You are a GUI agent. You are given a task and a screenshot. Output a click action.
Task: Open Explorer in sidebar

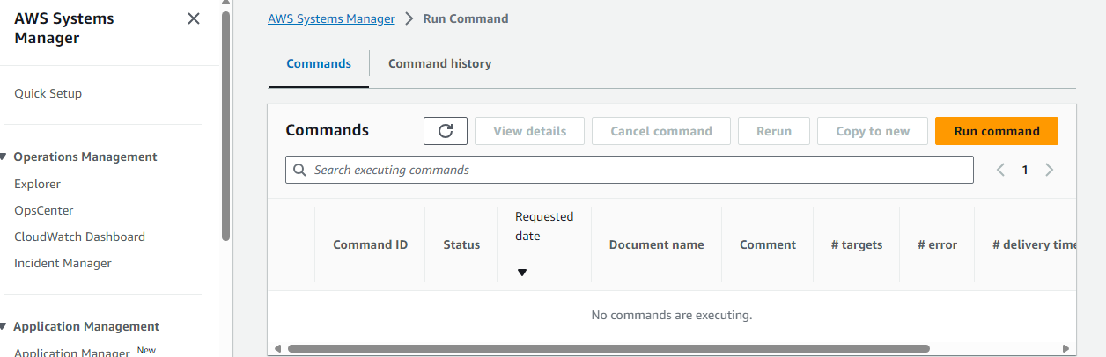pos(37,184)
